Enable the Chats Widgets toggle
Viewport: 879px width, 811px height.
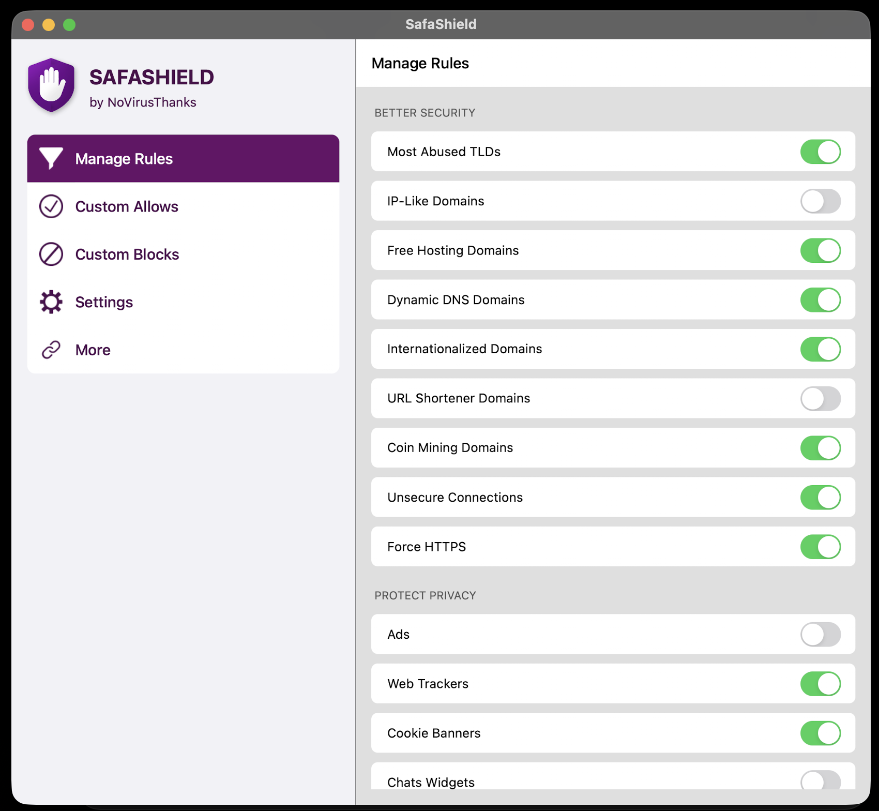[x=821, y=780]
